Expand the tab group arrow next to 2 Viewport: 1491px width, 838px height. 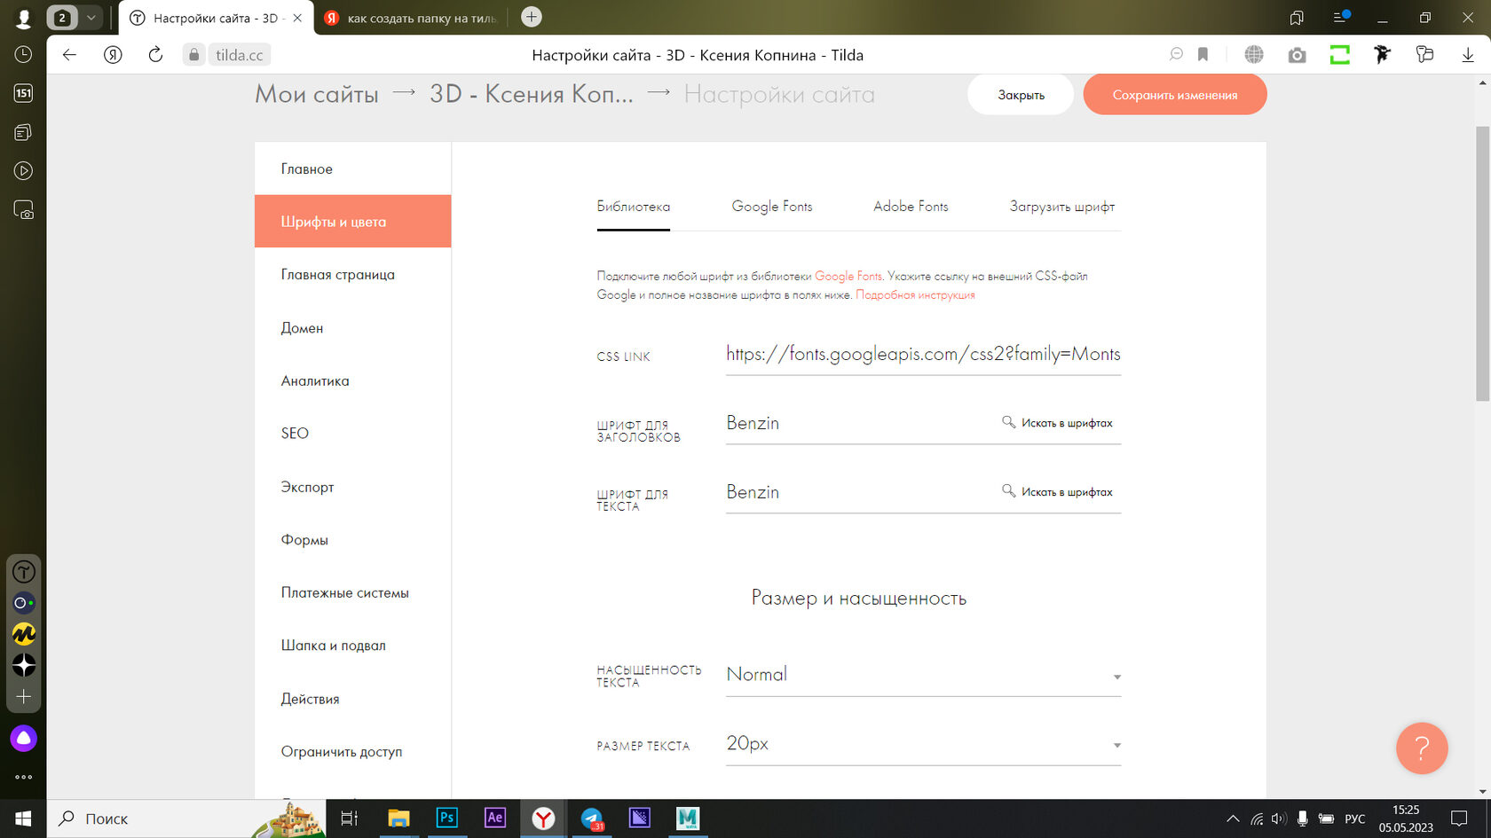tap(91, 18)
